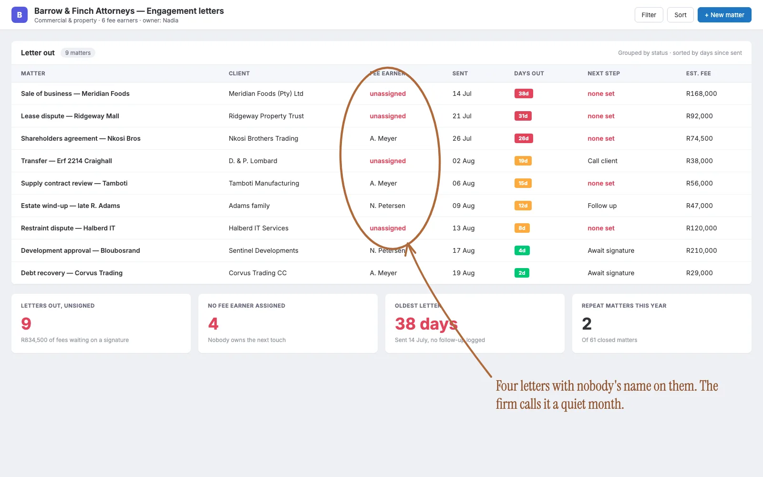Sort by the DAYS OUT column header
Image resolution: width=763 pixels, height=477 pixels.
529,73
